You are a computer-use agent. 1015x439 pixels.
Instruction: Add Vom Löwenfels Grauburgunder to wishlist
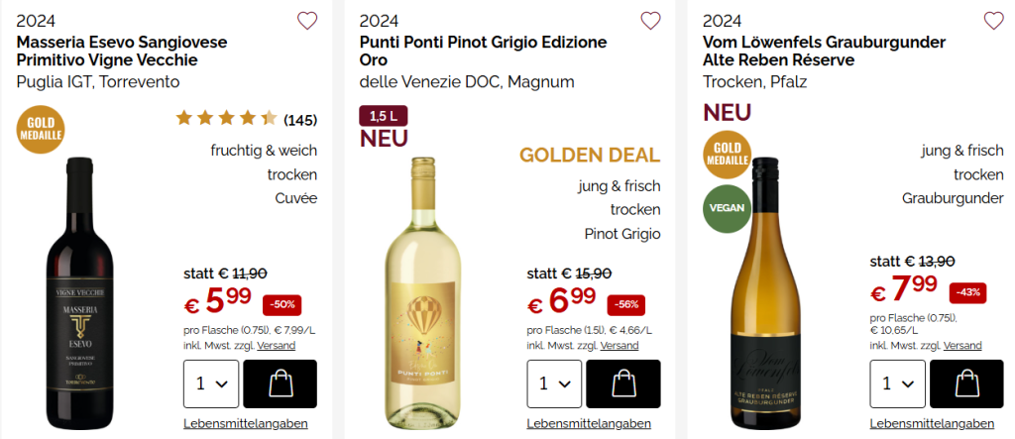993,21
